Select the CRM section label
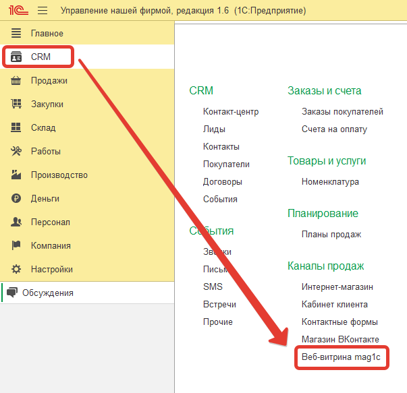 40,57
